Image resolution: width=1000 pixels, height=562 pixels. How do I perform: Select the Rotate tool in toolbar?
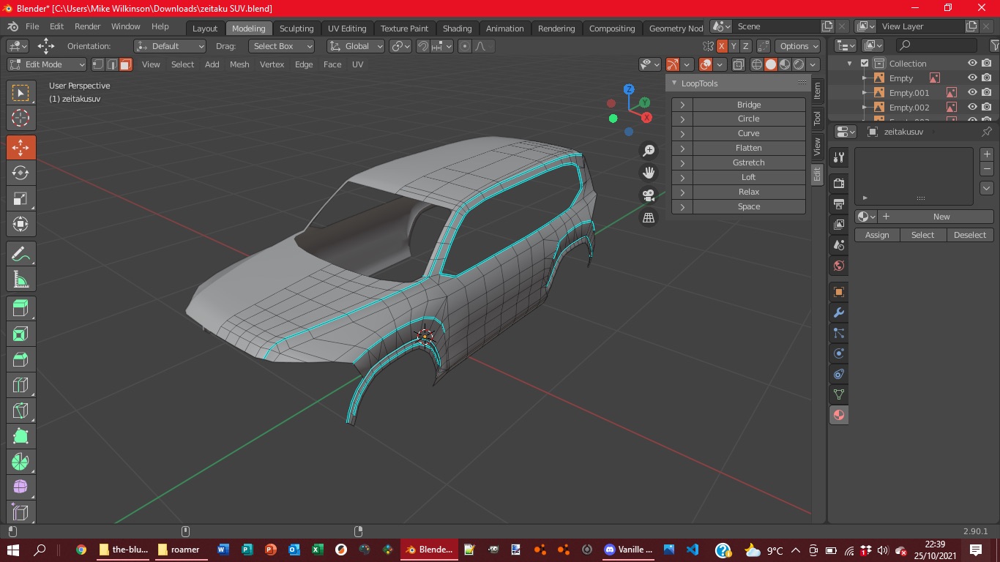click(x=20, y=173)
